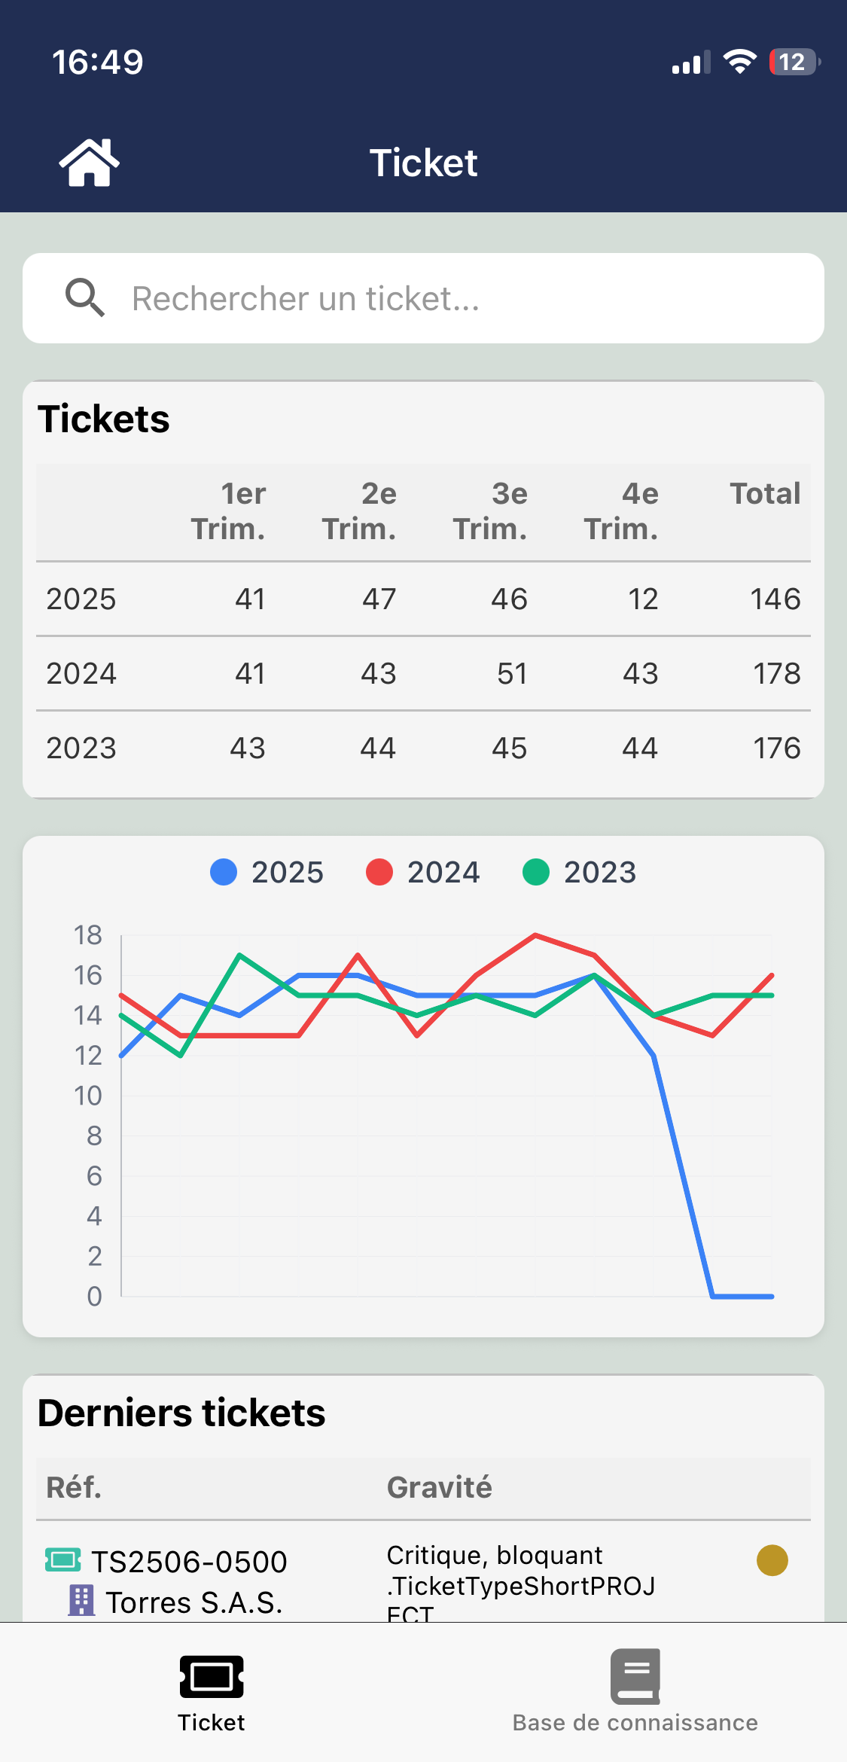This screenshot has width=847, height=1762.
Task: Tap the teal ticket icon beside TS2506-0500
Action: coord(62,1560)
